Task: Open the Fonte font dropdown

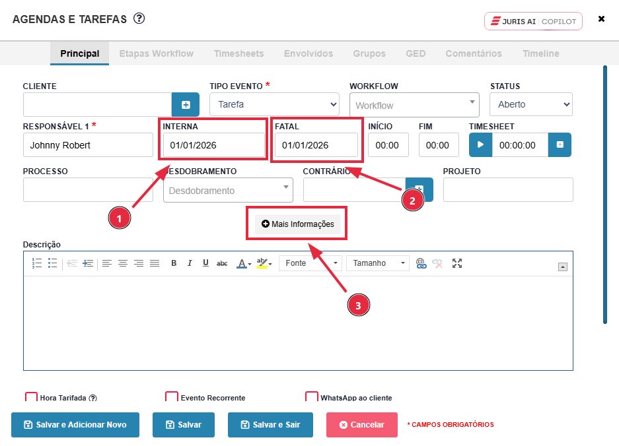Action: click(x=310, y=263)
